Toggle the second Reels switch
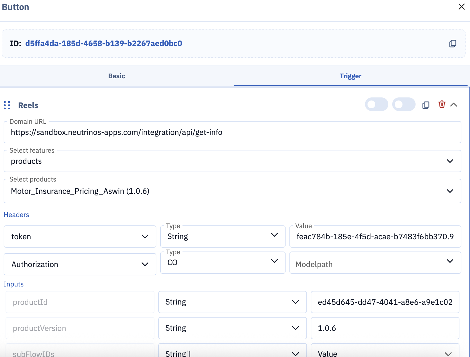The height and width of the screenshot is (357, 470). 404,104
